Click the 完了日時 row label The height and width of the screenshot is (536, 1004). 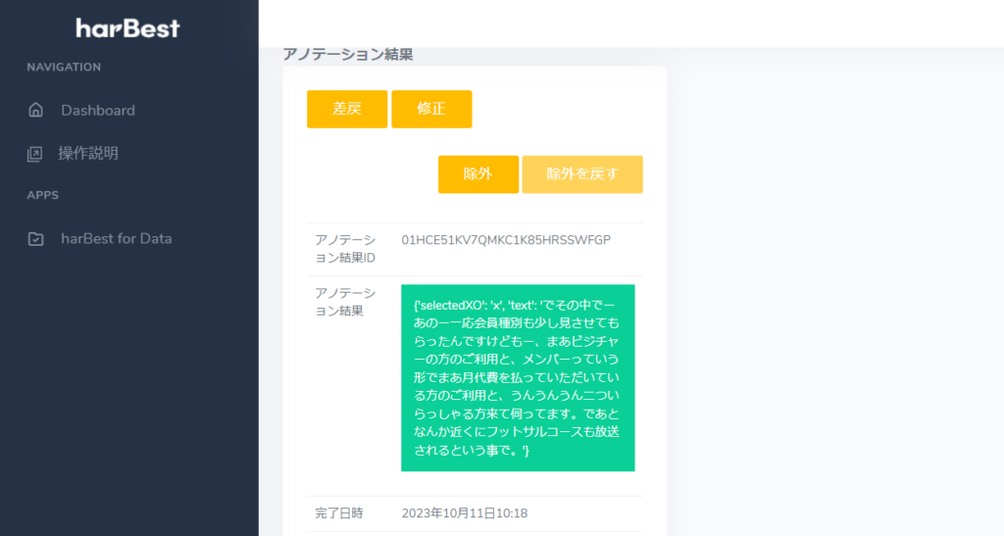point(338,513)
